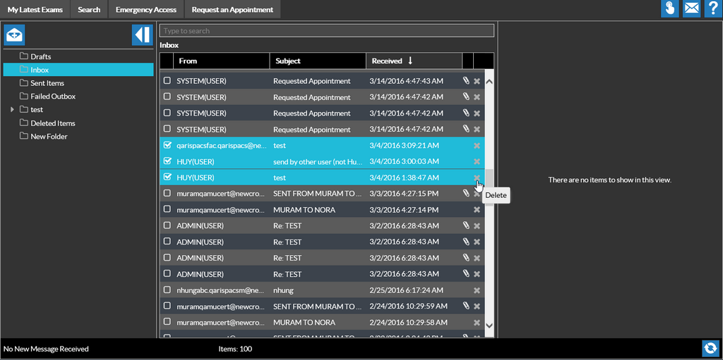
Task: Open the mail envelope icon in header
Action: pyautogui.click(x=691, y=8)
